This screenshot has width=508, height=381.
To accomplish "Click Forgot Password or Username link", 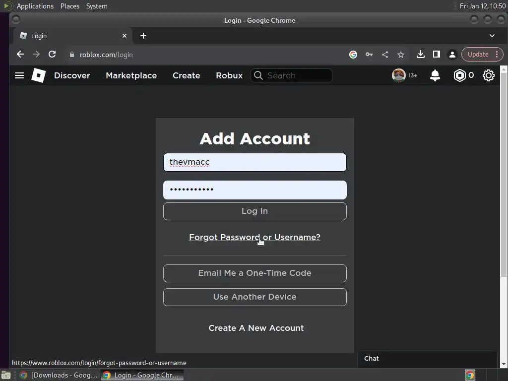I will pyautogui.click(x=254, y=237).
